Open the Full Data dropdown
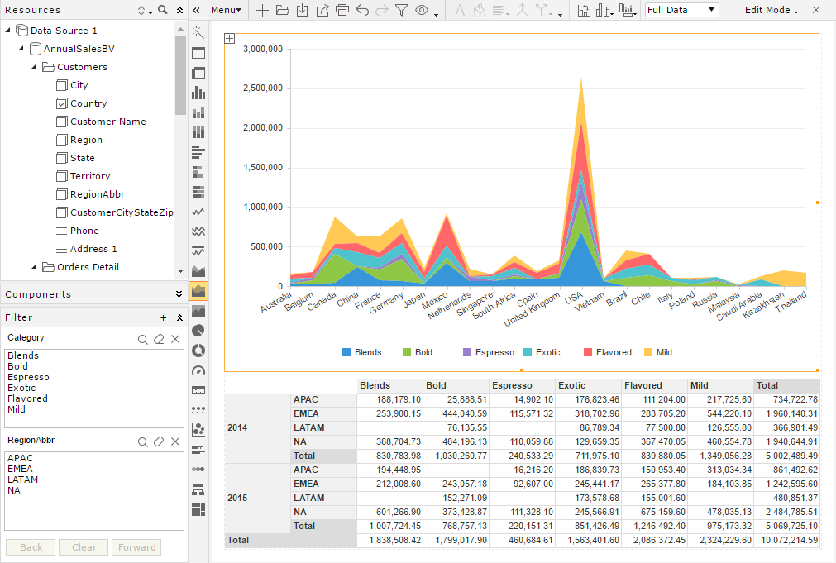This screenshot has height=563, width=836. point(682,10)
